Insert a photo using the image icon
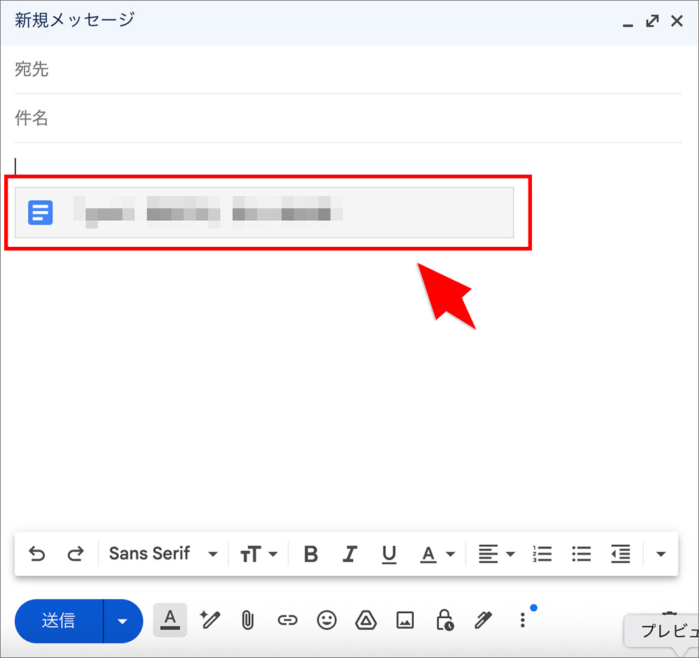The width and height of the screenshot is (699, 658). [405, 620]
